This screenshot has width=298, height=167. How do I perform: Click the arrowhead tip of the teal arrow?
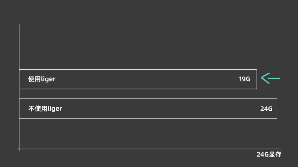point(262,78)
